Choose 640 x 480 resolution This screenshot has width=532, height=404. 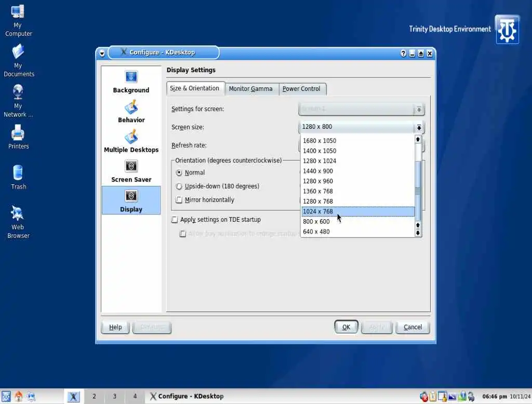point(357,232)
